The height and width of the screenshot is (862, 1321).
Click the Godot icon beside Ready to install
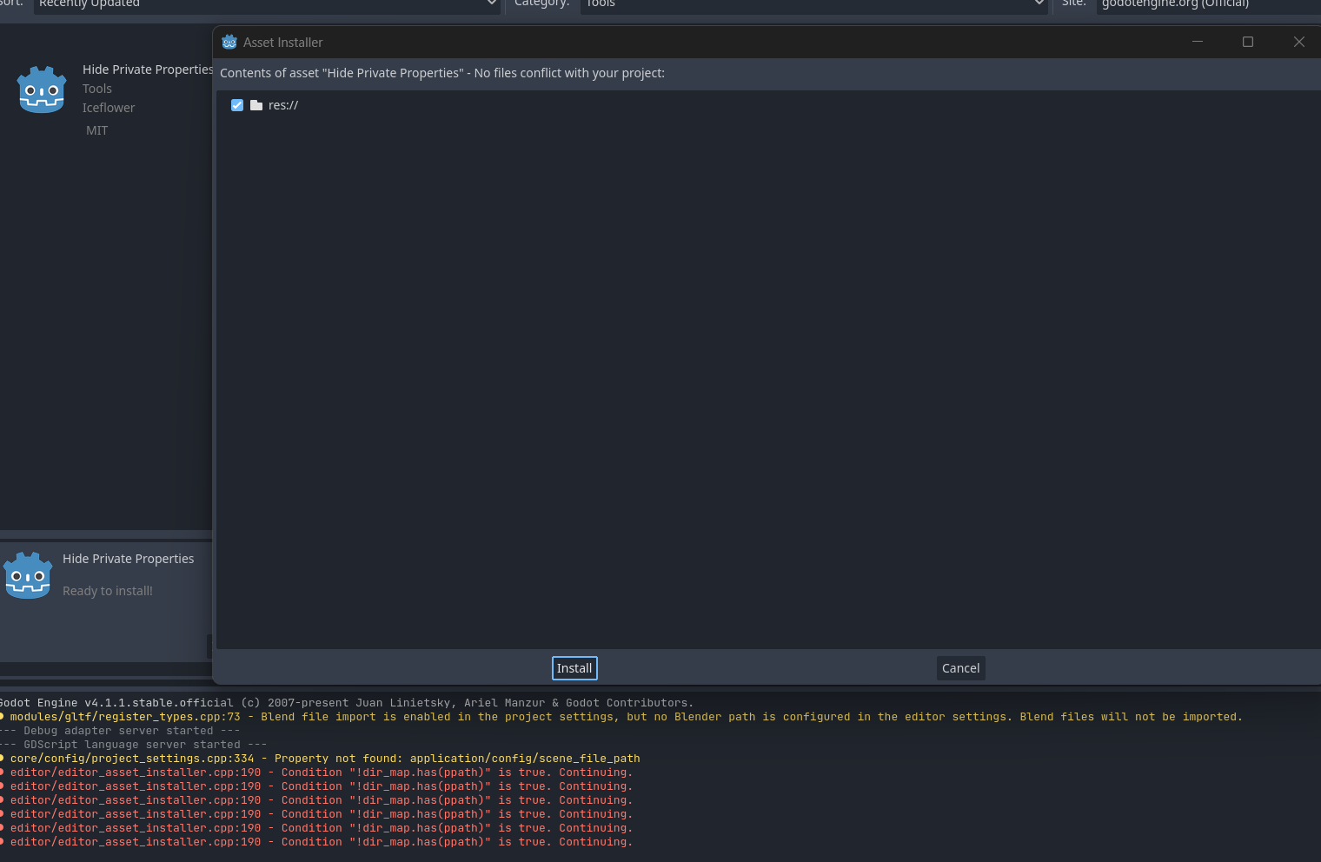point(28,574)
